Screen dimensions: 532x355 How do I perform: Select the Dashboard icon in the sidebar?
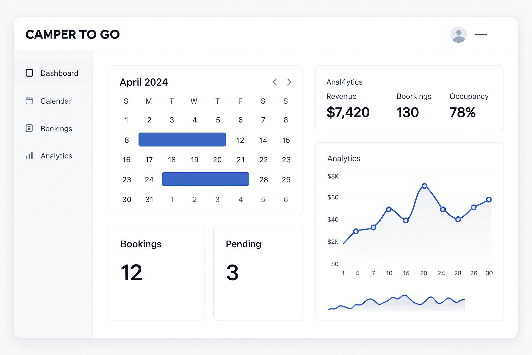[29, 73]
